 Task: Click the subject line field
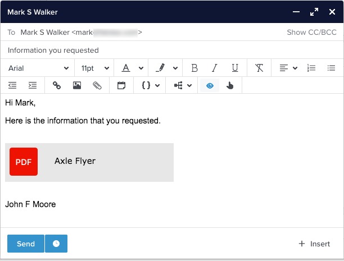tap(169, 50)
